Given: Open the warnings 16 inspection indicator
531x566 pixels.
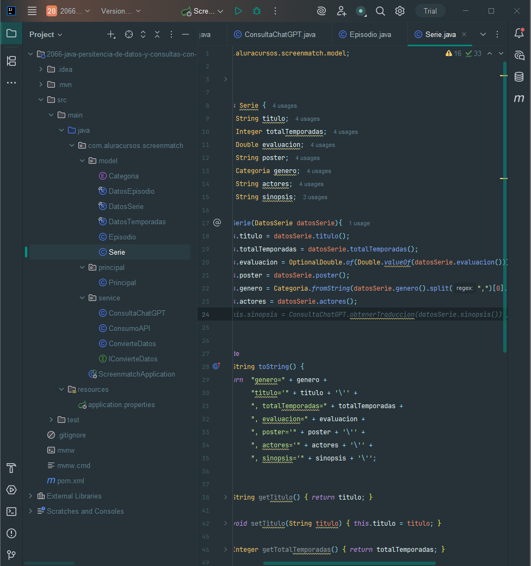Looking at the screenshot, I should (453, 53).
